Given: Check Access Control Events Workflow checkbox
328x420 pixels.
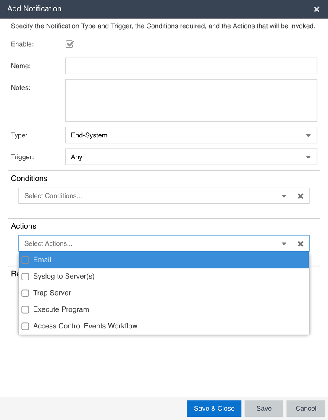Looking at the screenshot, I should (25, 326).
